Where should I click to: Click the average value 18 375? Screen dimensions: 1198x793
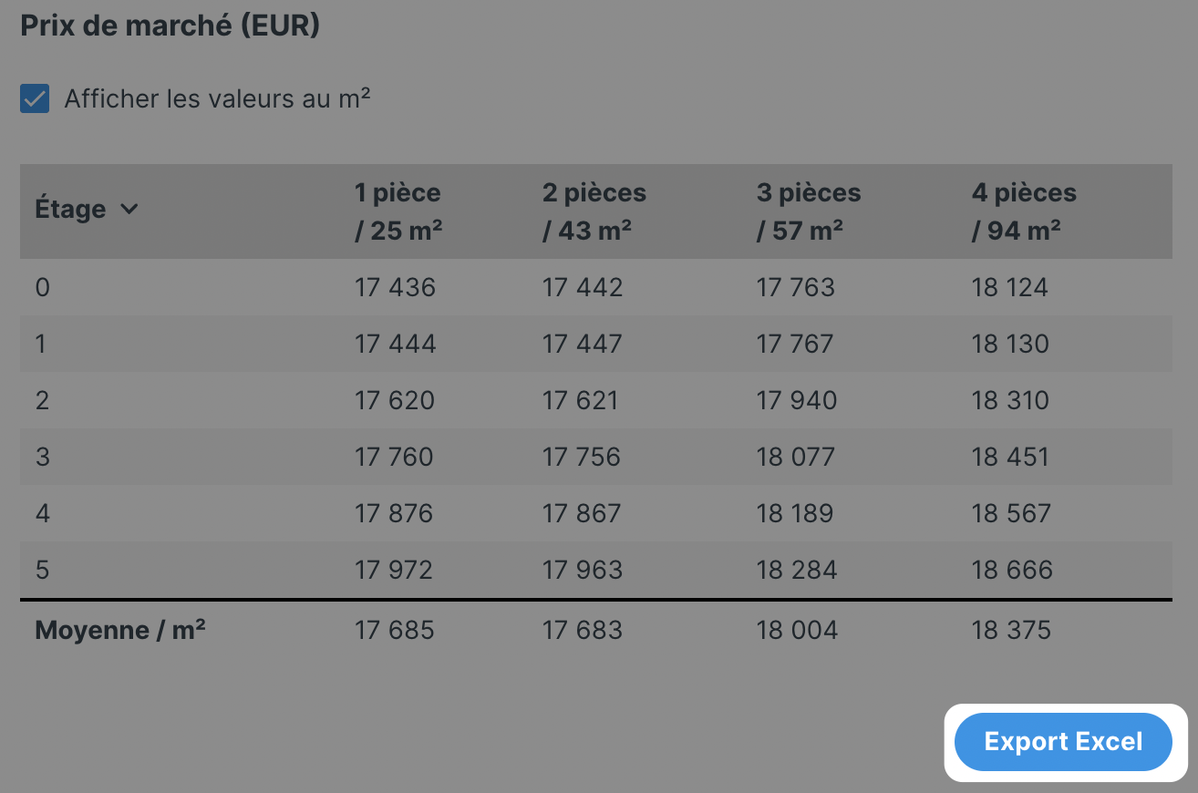(1011, 631)
